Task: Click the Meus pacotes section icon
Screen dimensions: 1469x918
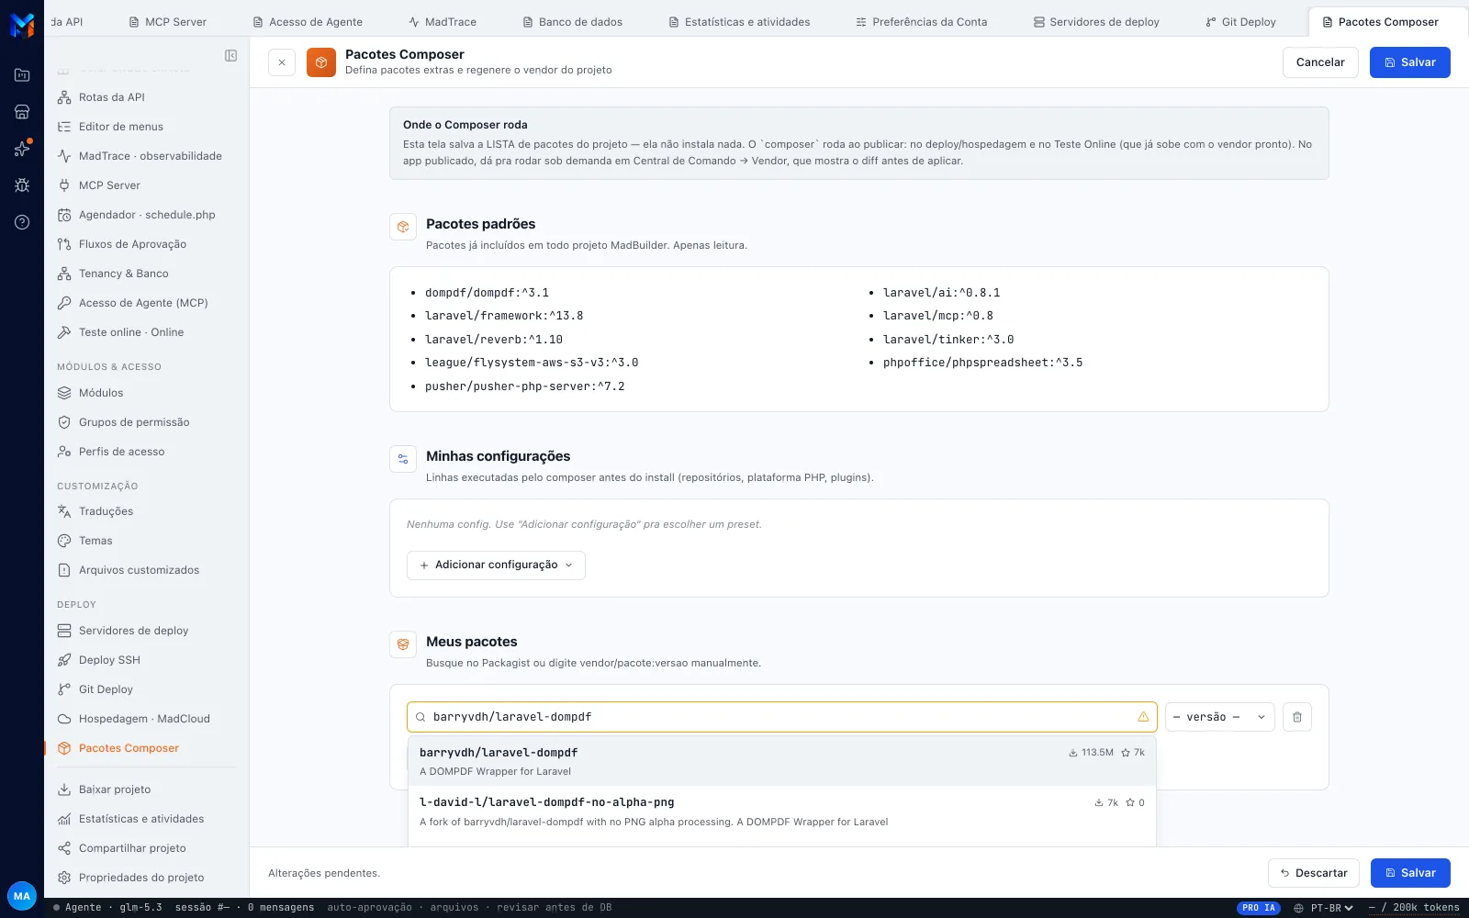Action: point(403,644)
